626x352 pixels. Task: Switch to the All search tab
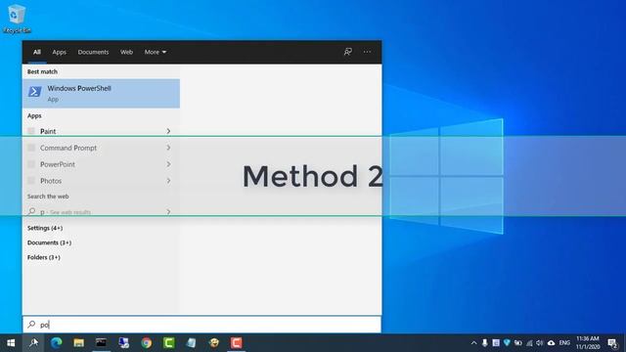tap(37, 52)
